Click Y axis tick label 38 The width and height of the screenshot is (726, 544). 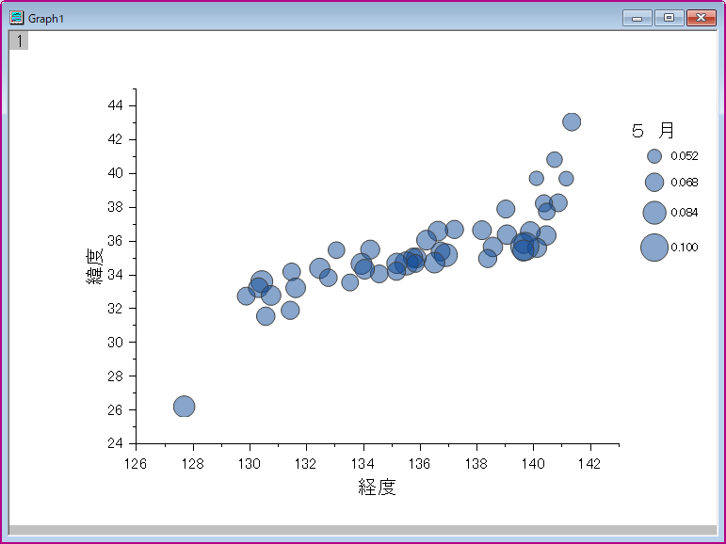pyautogui.click(x=115, y=207)
